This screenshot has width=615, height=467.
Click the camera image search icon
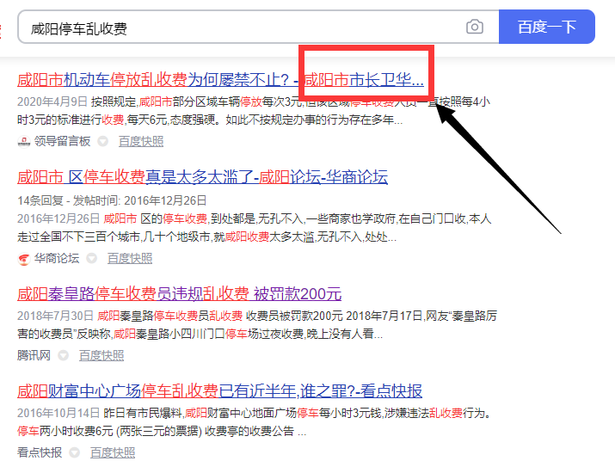(x=474, y=28)
